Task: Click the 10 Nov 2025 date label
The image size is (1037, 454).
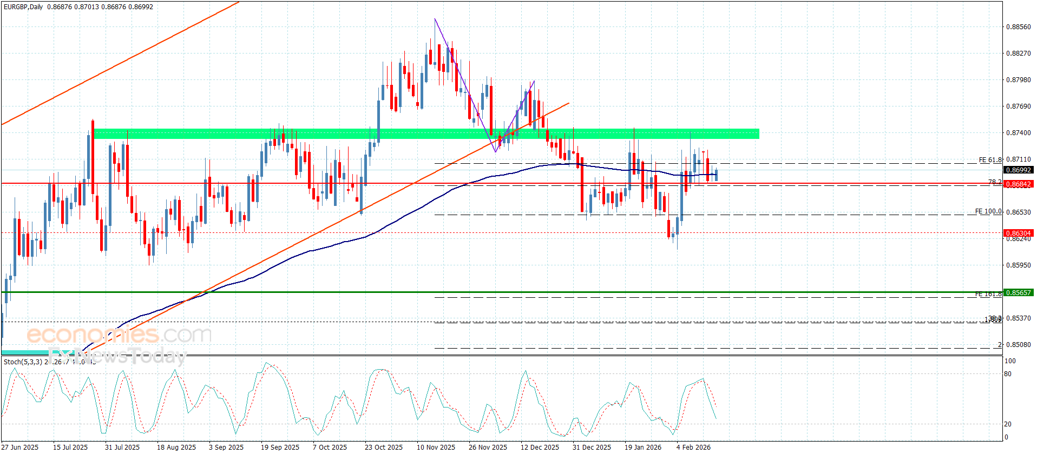Action: click(x=436, y=447)
